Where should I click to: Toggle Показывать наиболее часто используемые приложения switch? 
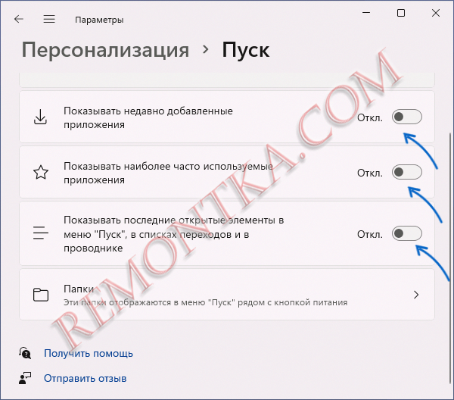(407, 172)
